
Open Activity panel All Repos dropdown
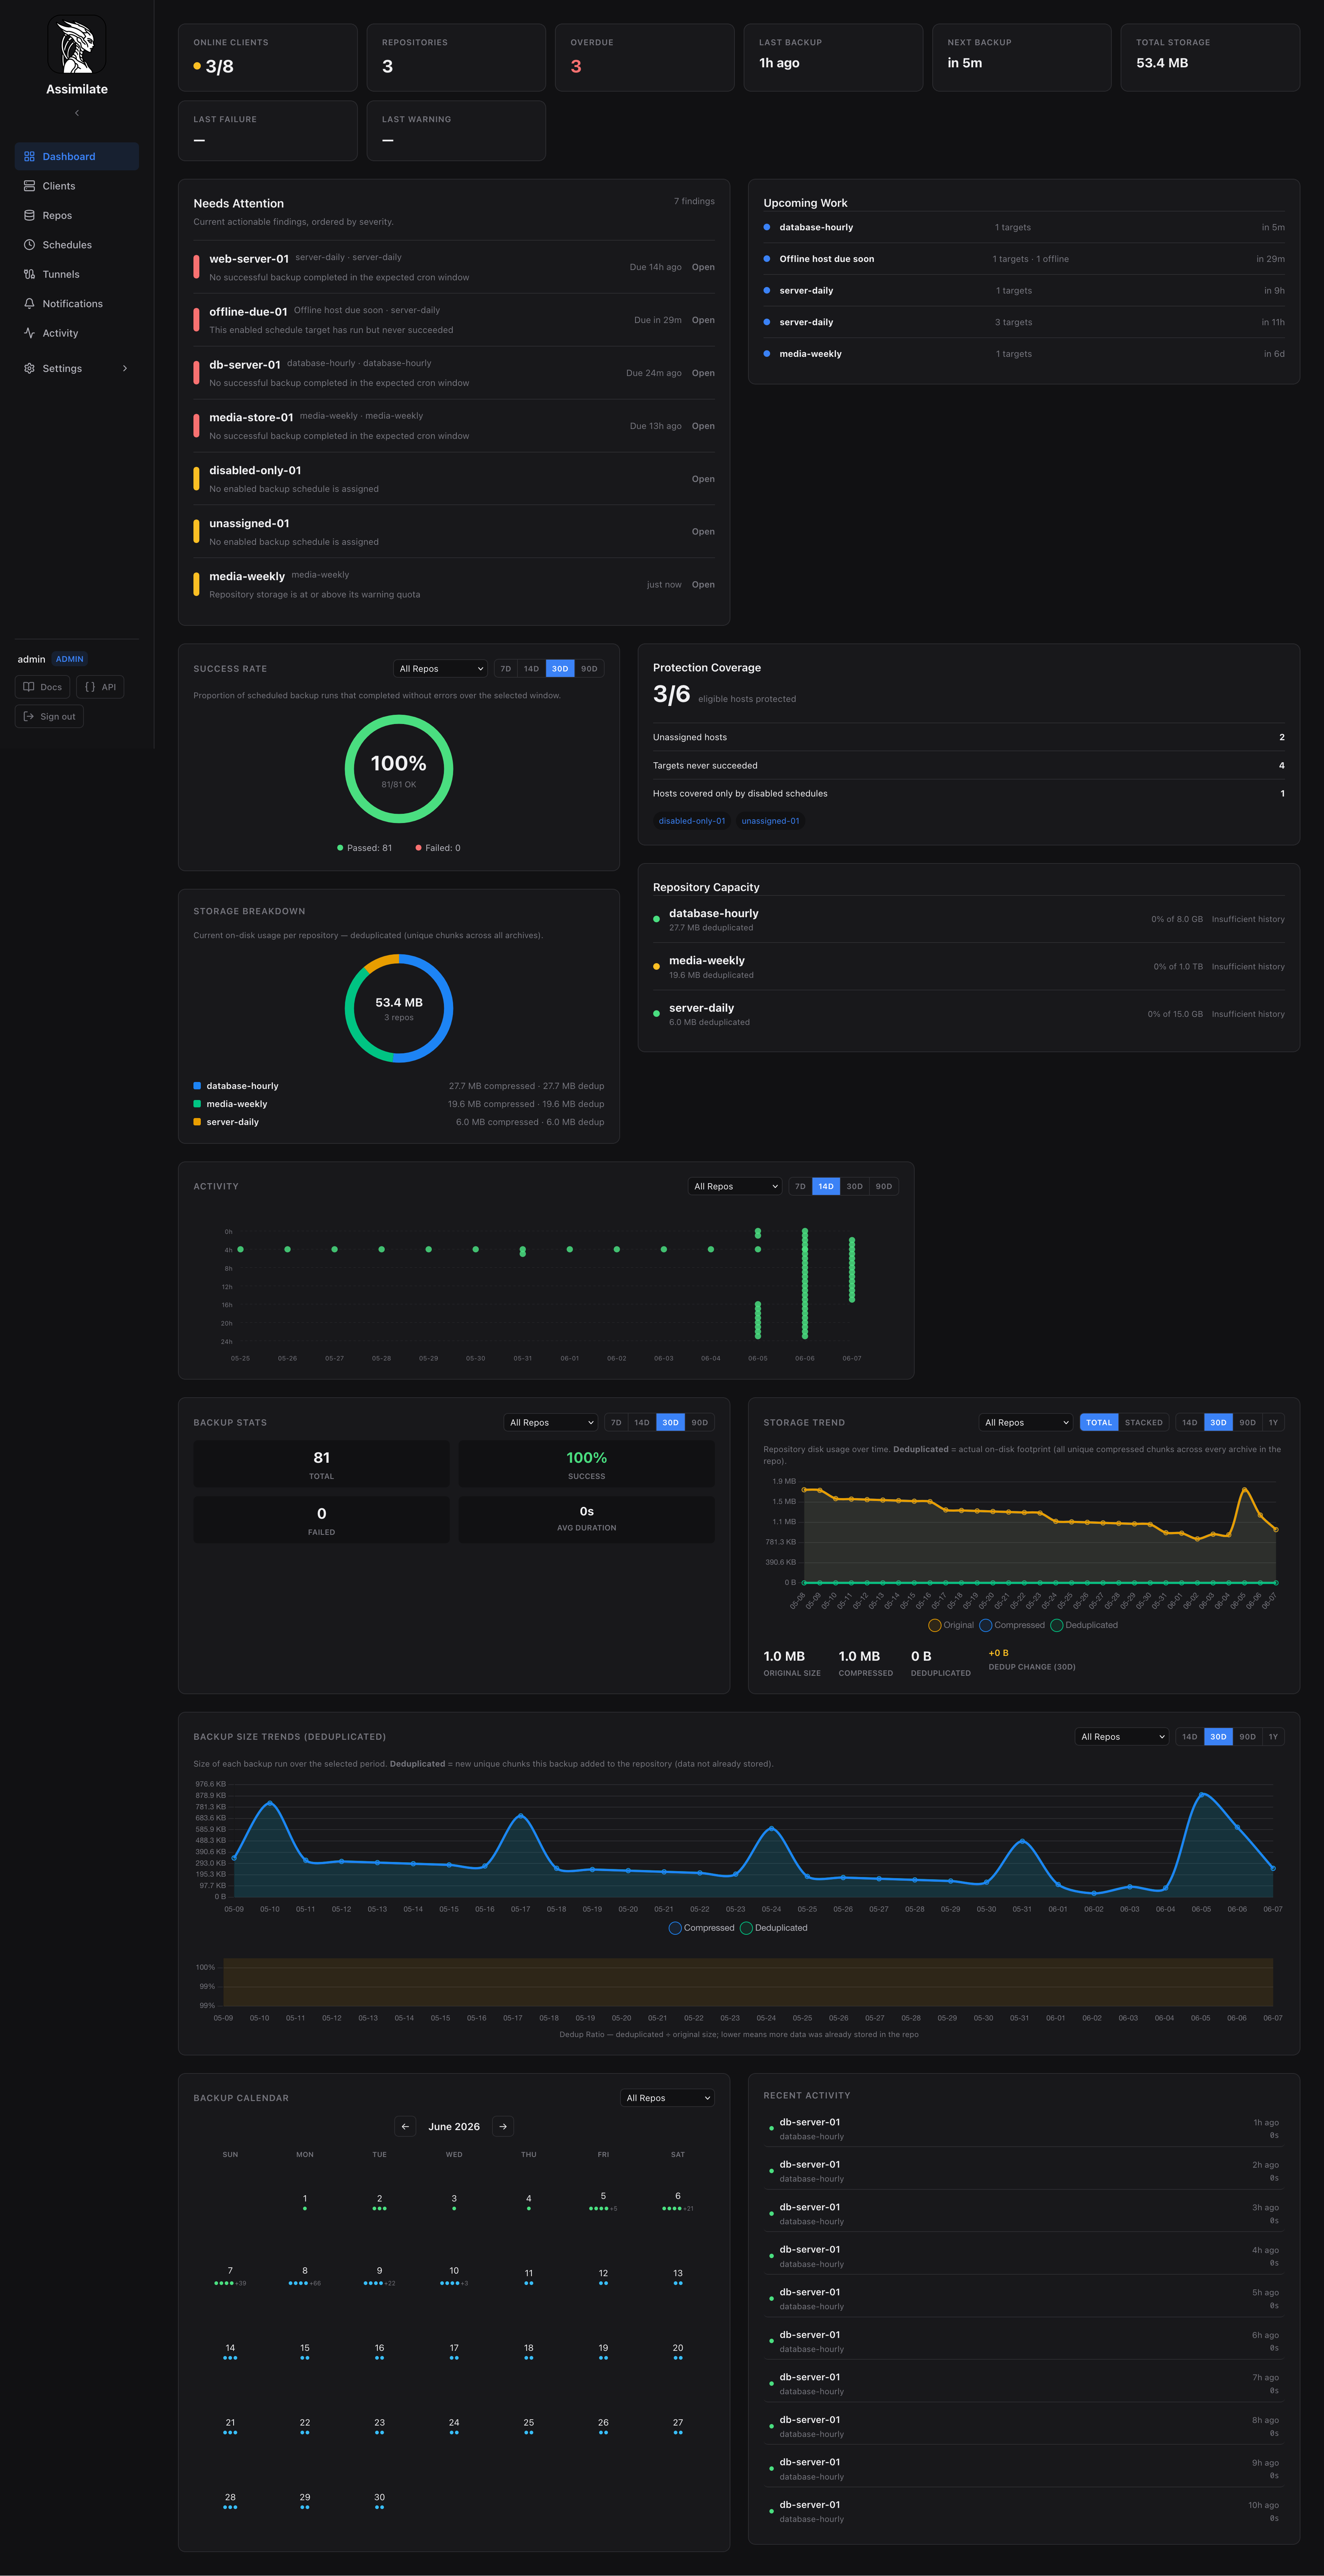tap(735, 1186)
